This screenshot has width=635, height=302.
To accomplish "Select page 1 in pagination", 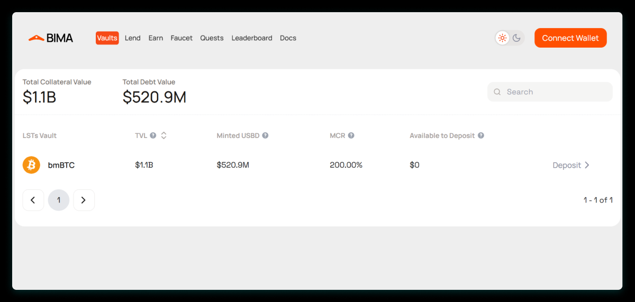I will coord(59,200).
